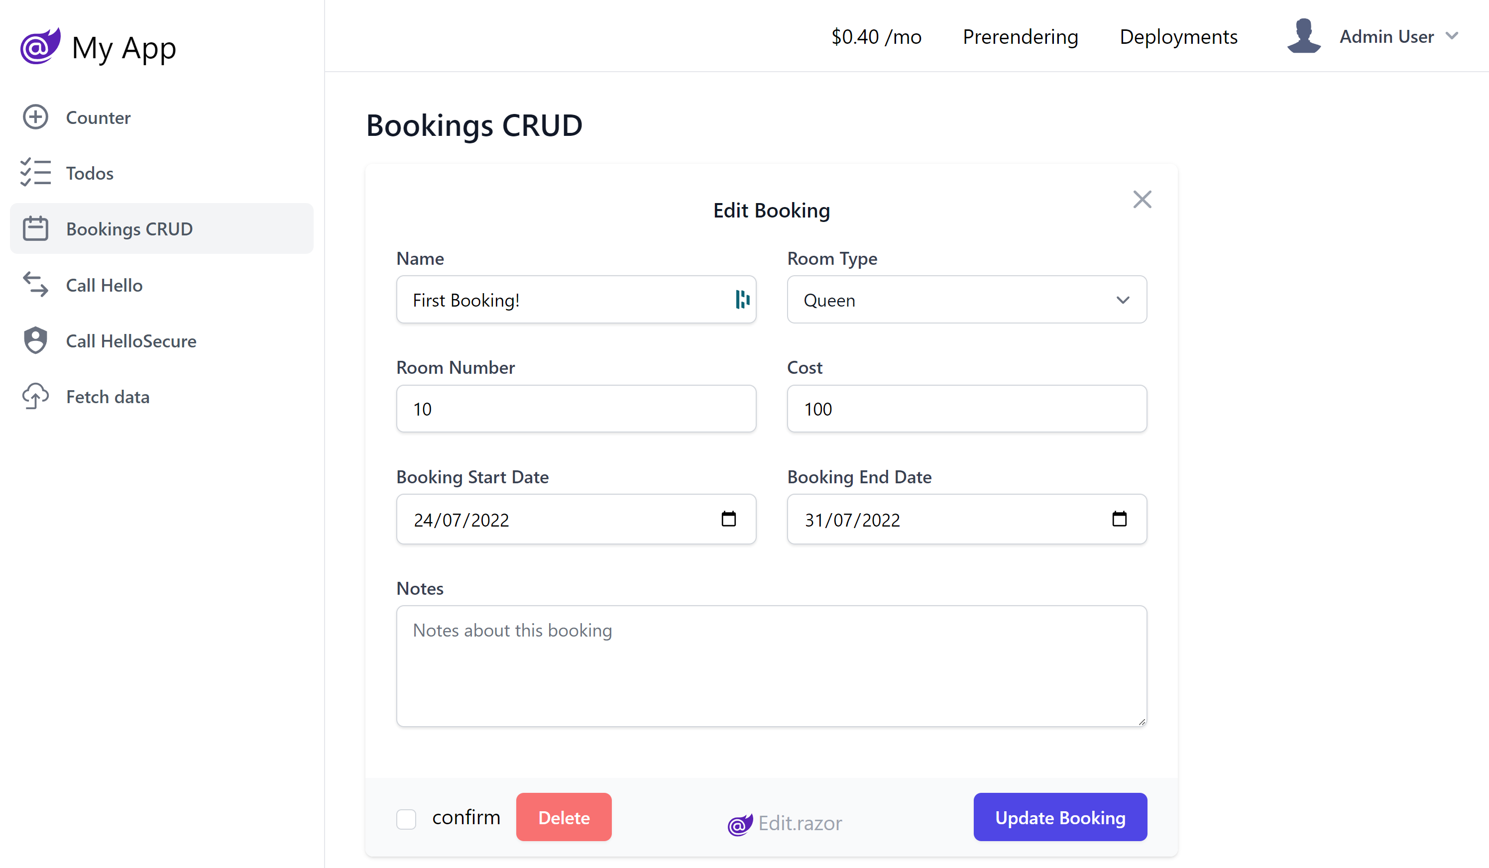1489x868 pixels.
Task: Open the Deployments nav item
Action: [x=1178, y=37]
